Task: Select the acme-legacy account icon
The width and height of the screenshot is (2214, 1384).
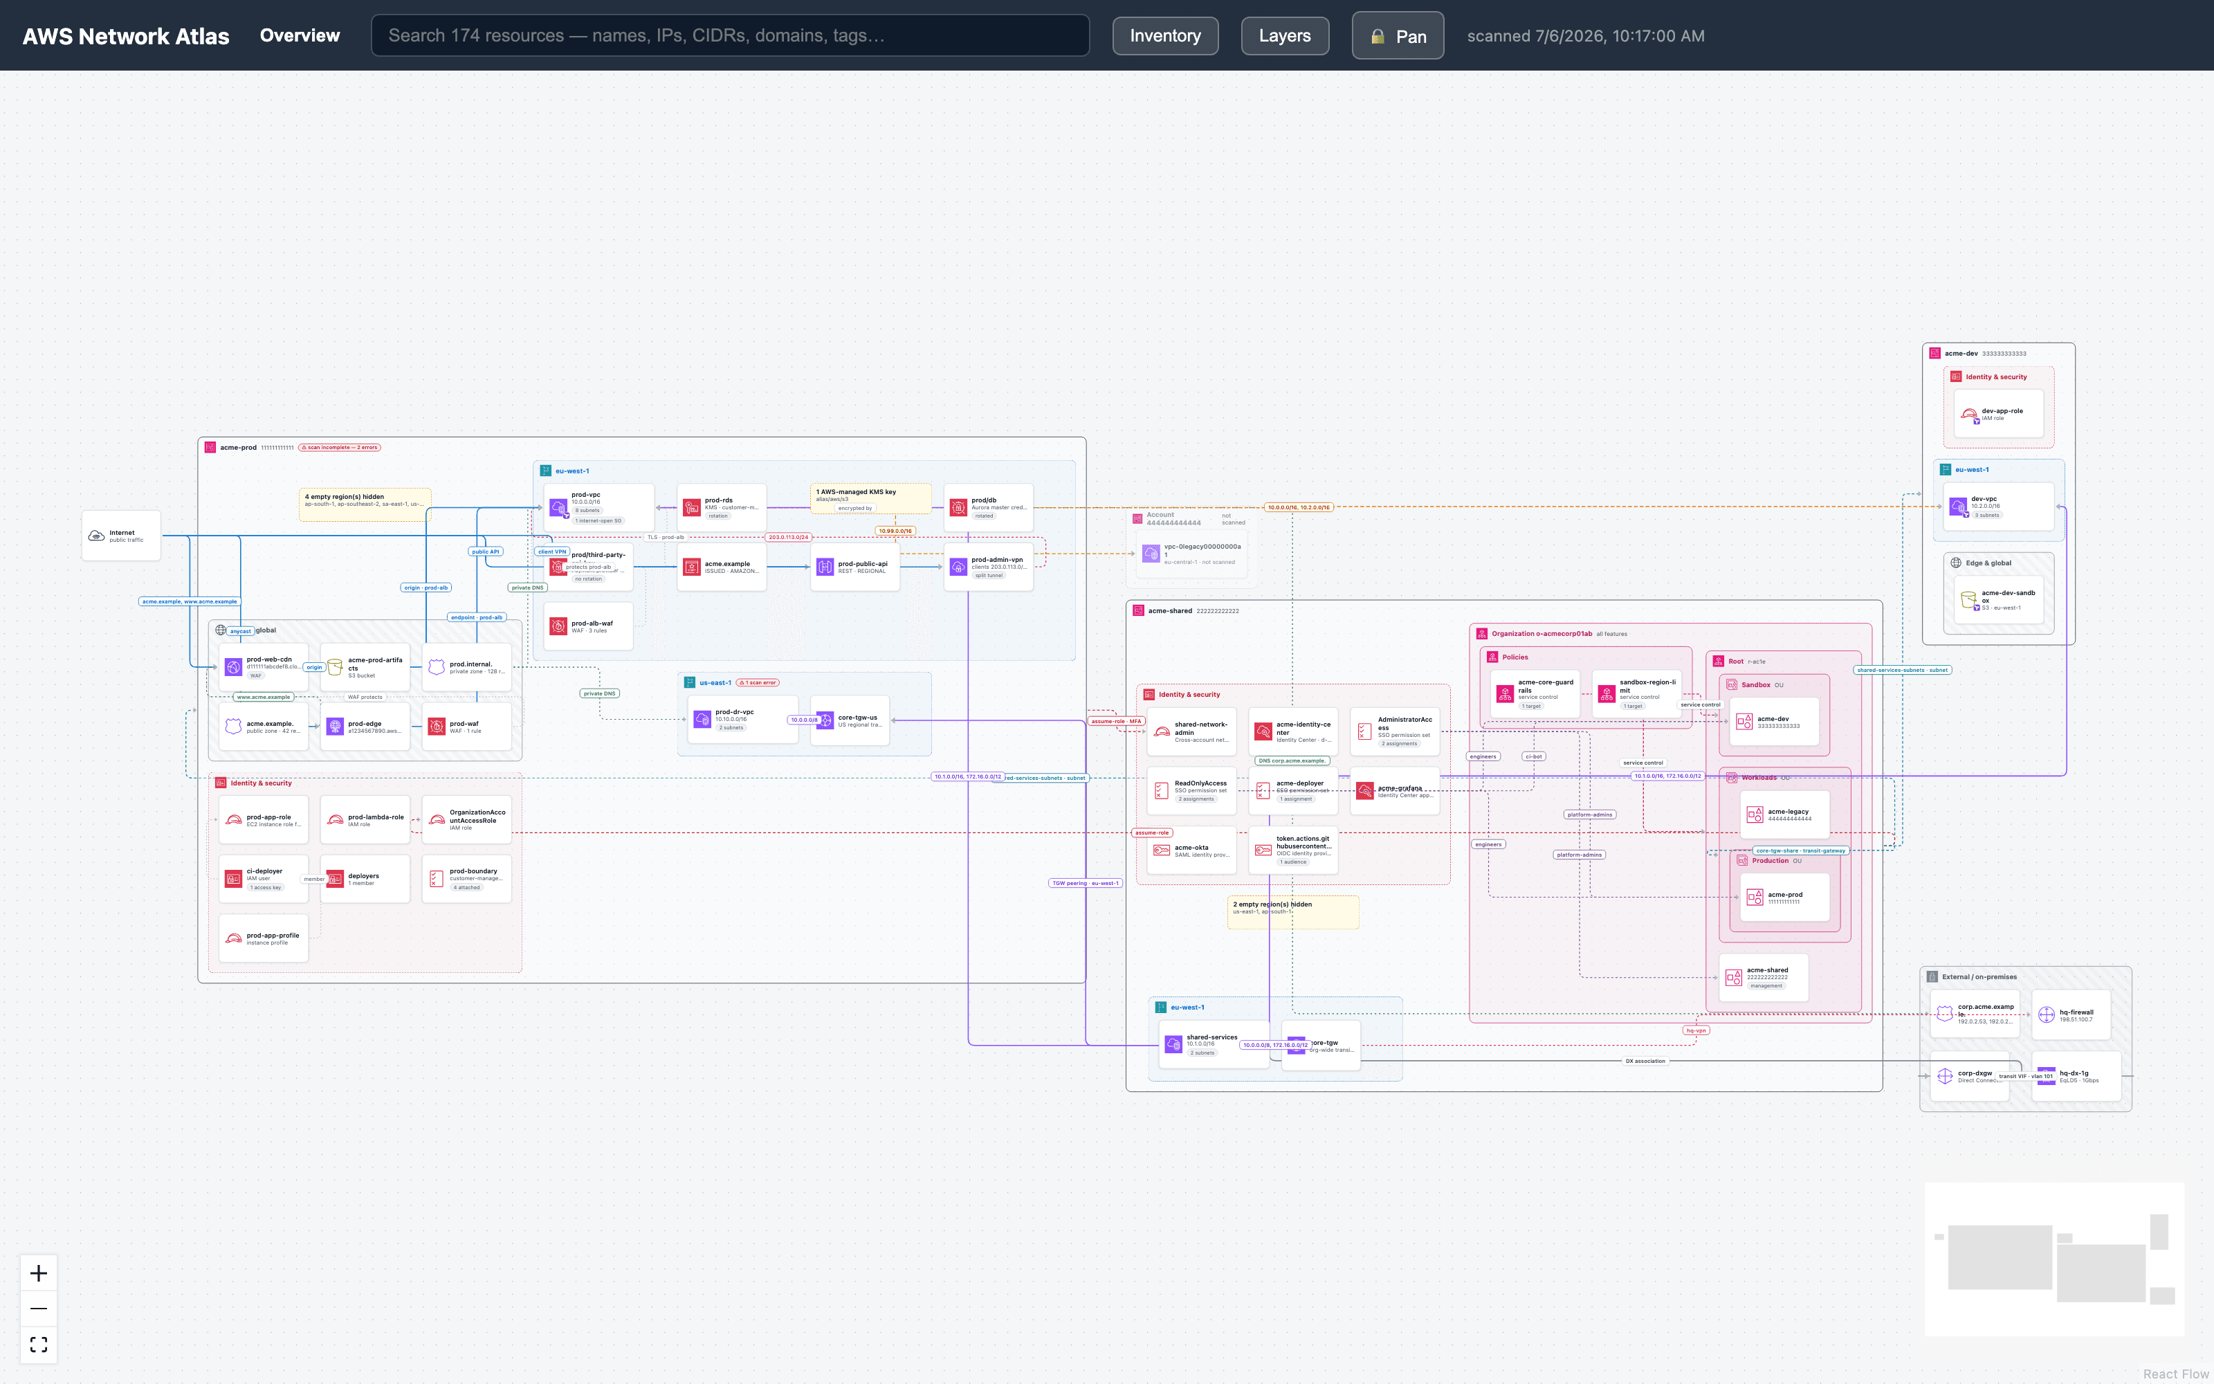Action: click(1755, 814)
